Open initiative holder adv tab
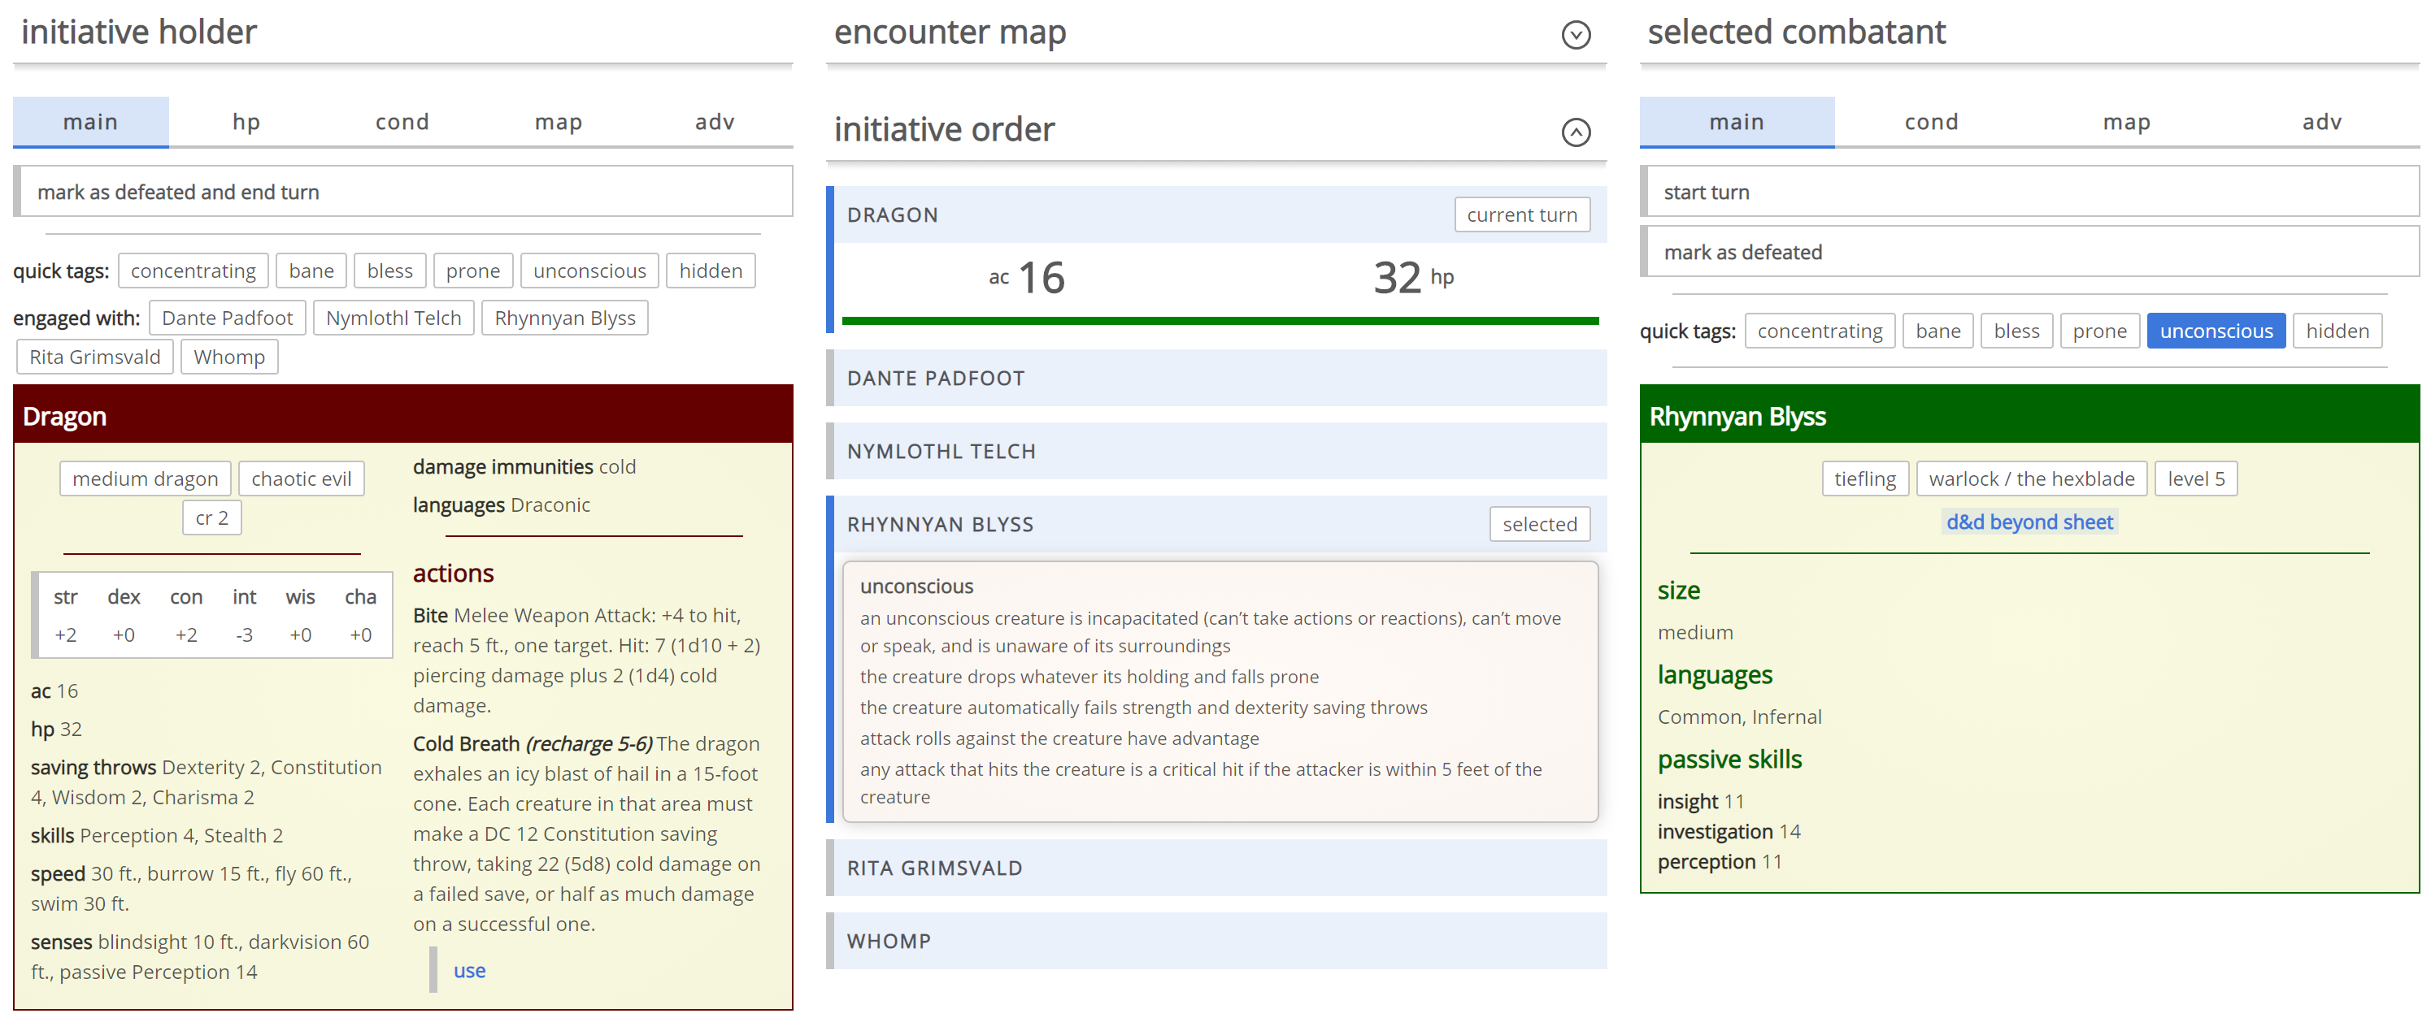The width and height of the screenshot is (2431, 1022). click(x=715, y=122)
